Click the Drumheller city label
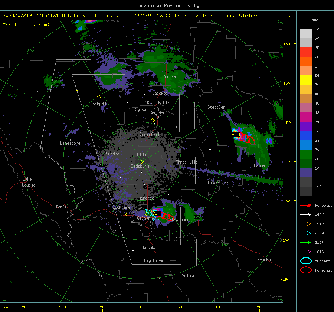This screenshot has height=312, width=334. (x=217, y=183)
